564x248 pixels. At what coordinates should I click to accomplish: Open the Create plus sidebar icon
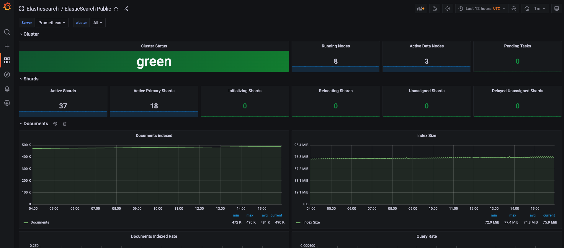(x=7, y=46)
